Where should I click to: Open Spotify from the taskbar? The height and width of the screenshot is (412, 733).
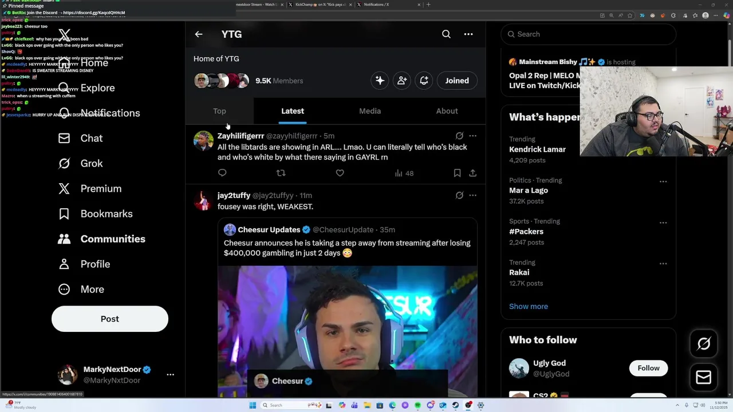tap(417, 405)
